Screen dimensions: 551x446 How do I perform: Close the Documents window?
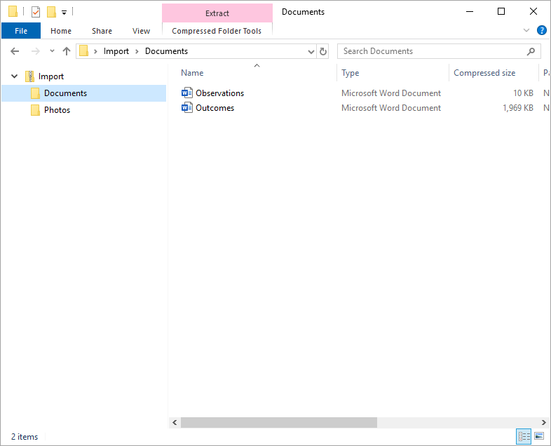point(533,12)
